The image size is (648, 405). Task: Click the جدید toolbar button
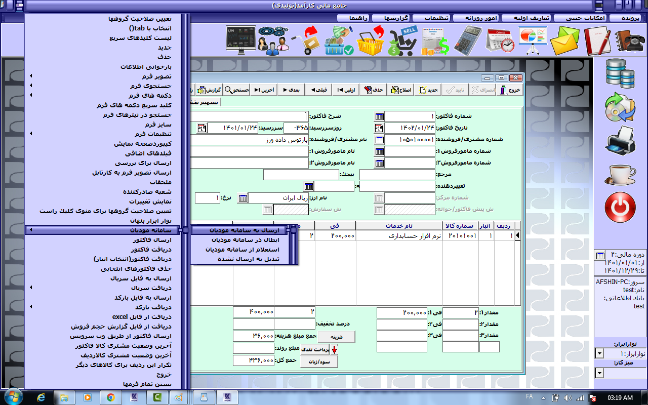pos(428,90)
